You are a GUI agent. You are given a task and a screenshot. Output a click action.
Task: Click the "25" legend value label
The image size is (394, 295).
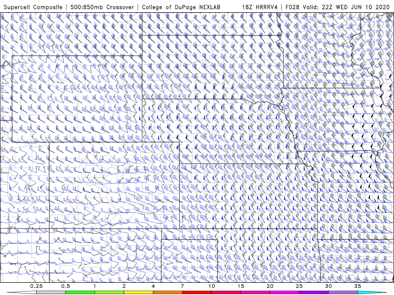pyautogui.click(x=299, y=286)
